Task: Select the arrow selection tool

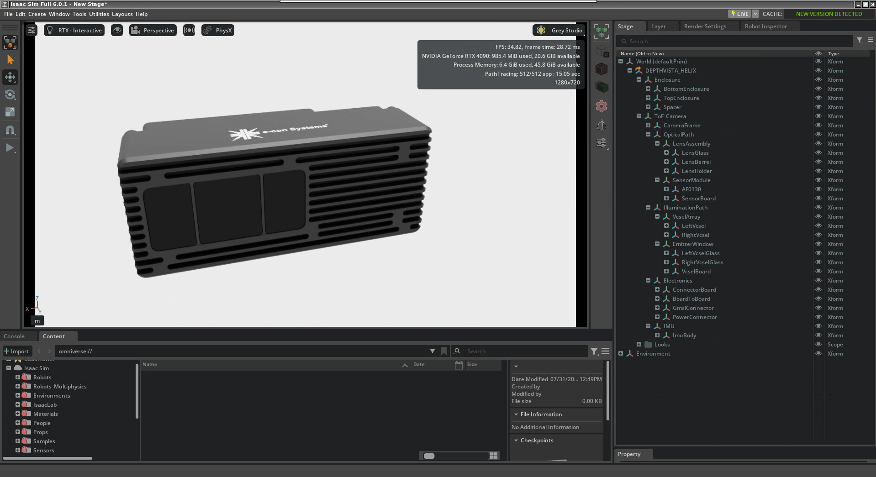Action: point(10,60)
